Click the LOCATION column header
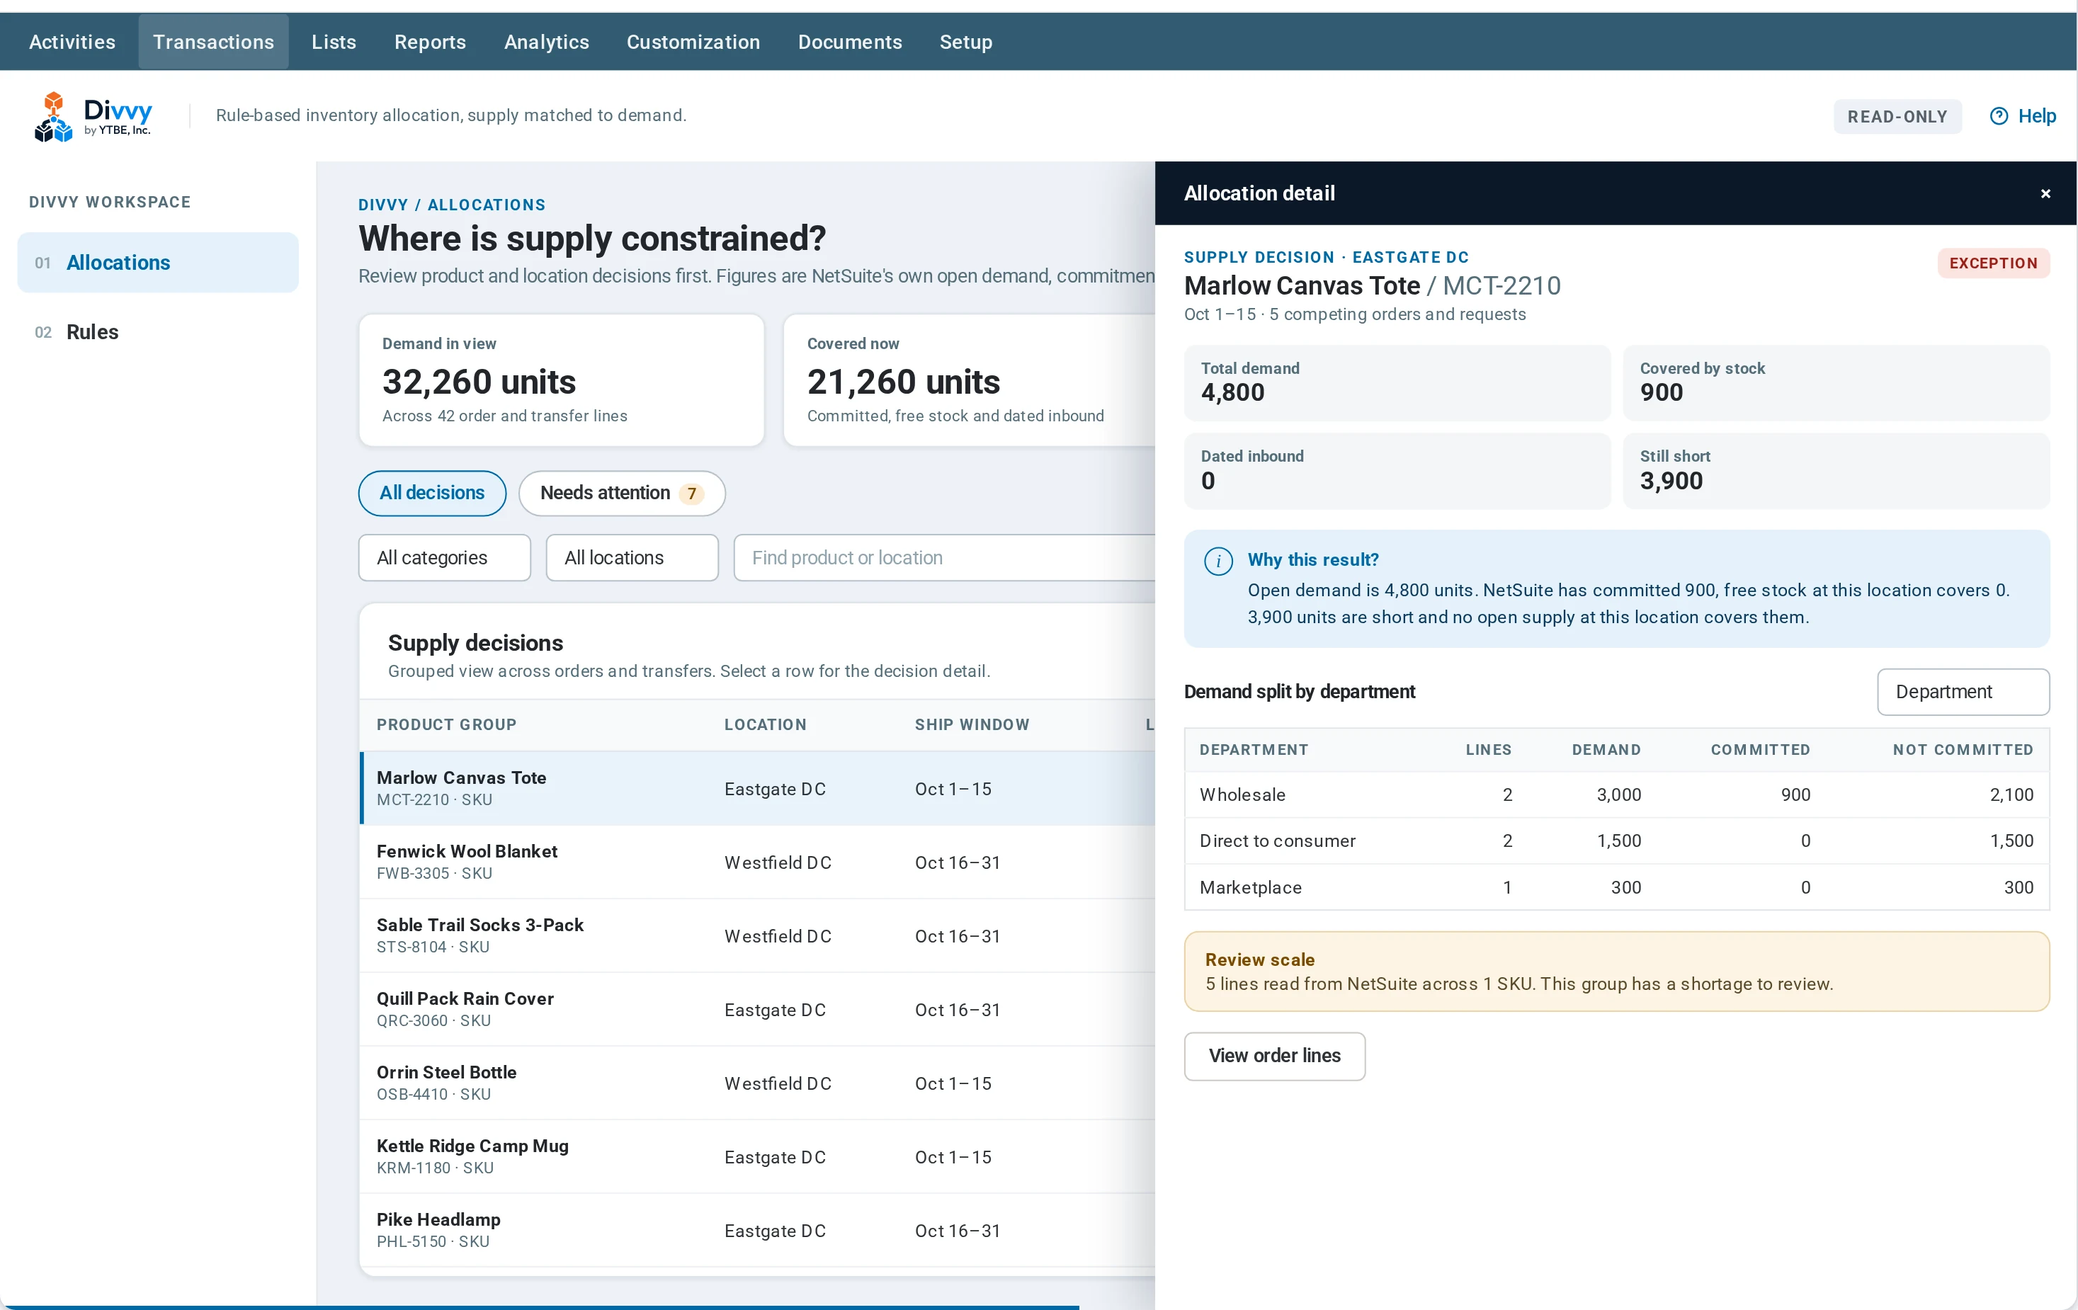This screenshot has width=2078, height=1310. (765, 725)
